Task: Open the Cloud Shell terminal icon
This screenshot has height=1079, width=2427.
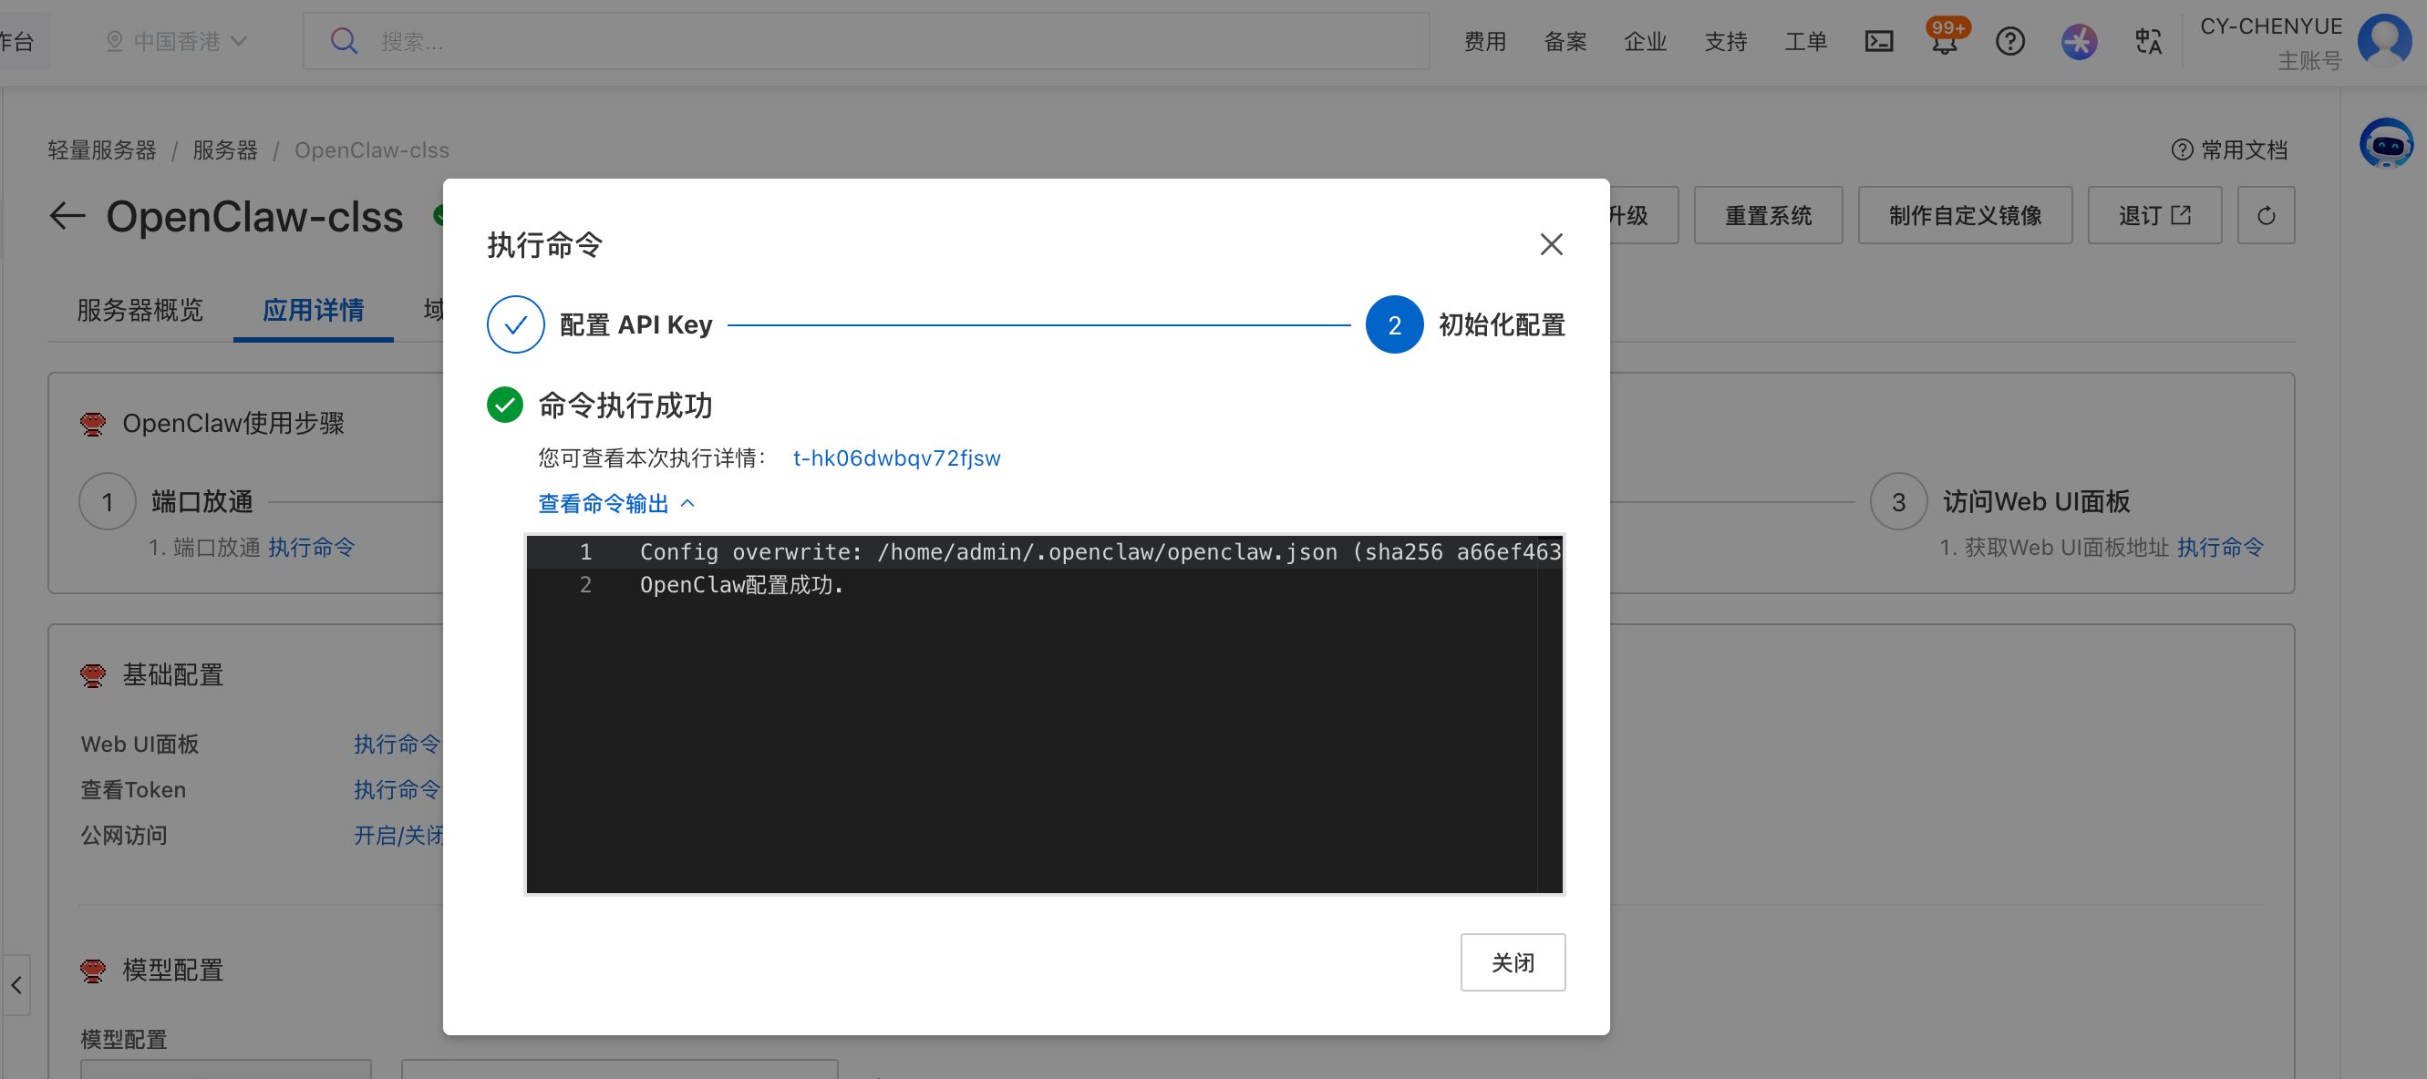Action: (x=1879, y=41)
